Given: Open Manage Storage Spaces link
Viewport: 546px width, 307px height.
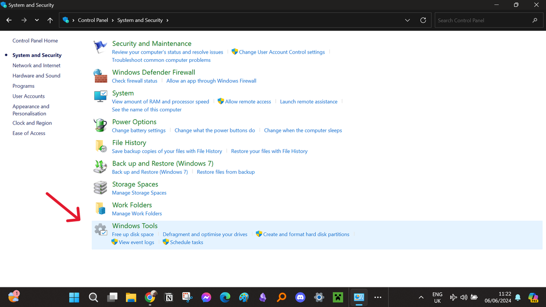Looking at the screenshot, I should [x=139, y=193].
